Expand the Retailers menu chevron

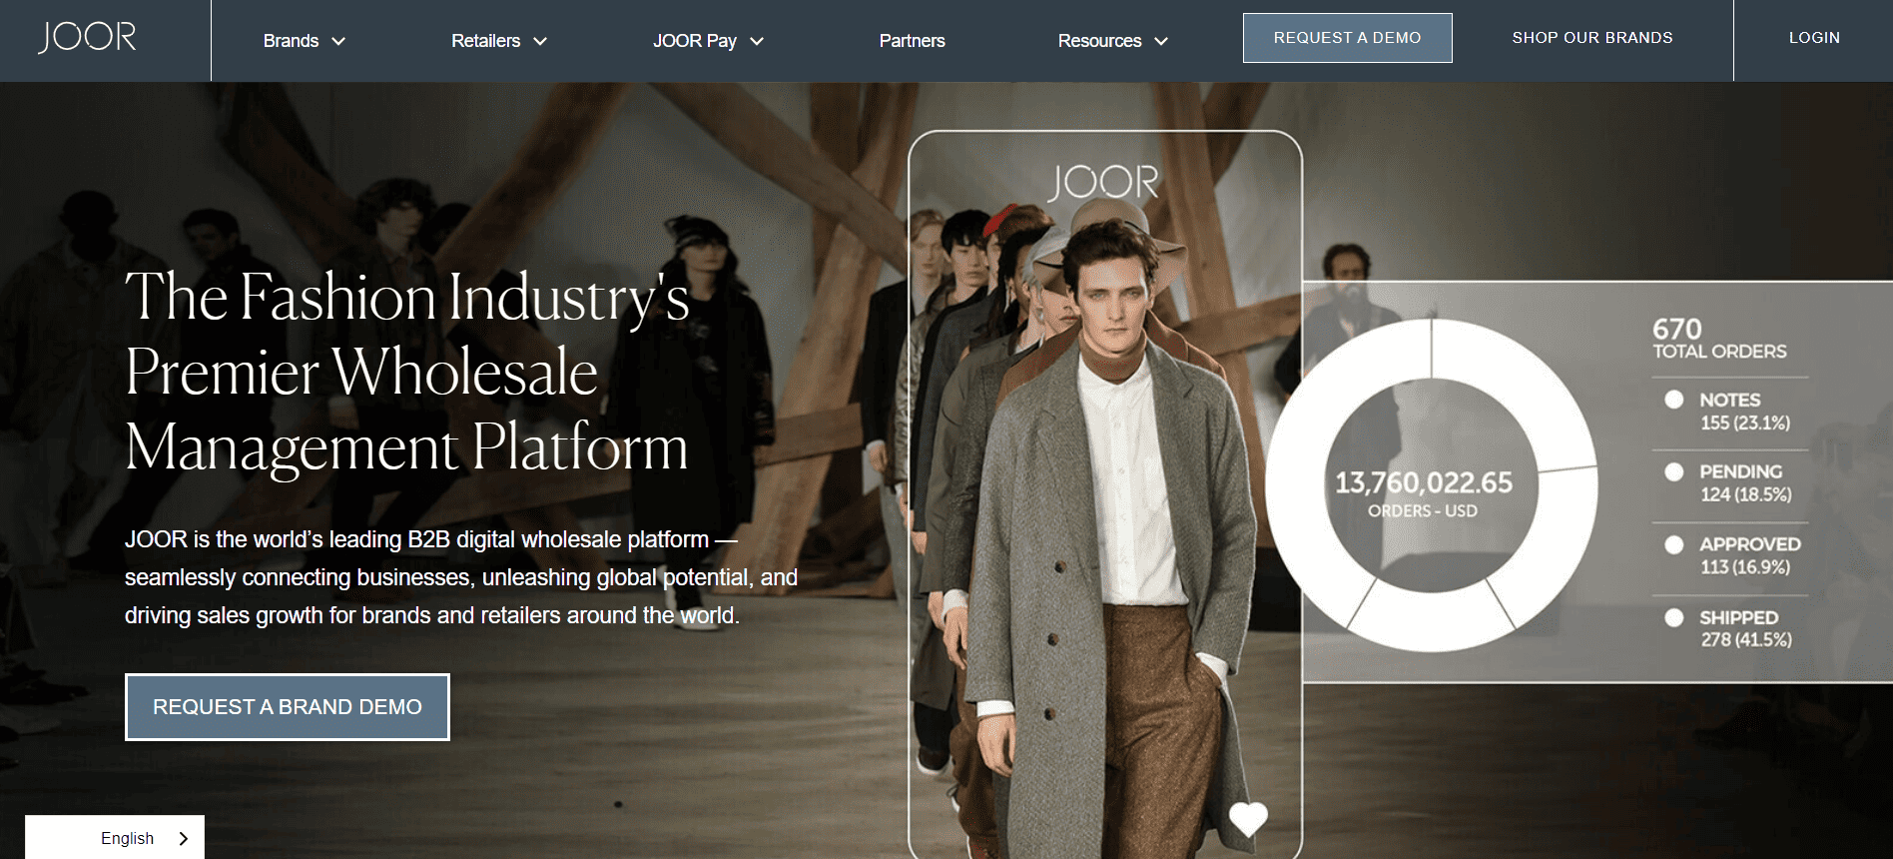540,41
